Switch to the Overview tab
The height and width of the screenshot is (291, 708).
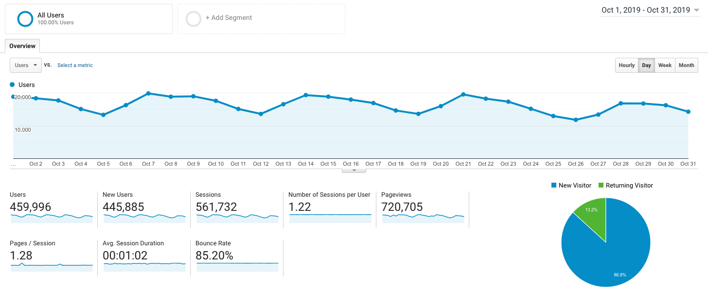point(22,46)
